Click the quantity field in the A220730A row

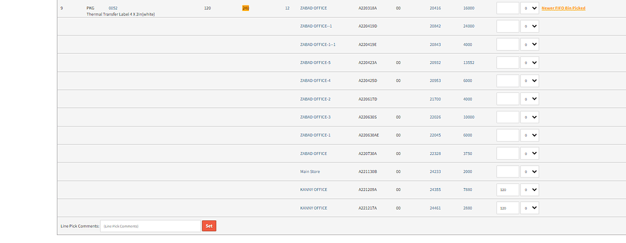(x=508, y=153)
